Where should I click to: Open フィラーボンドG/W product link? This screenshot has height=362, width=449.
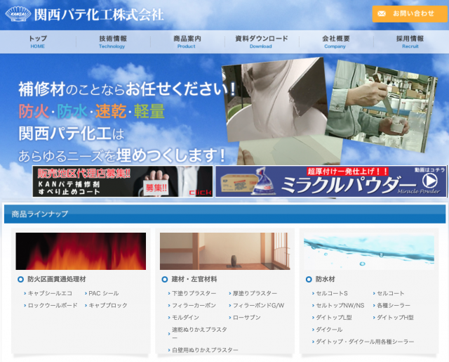tap(259, 306)
